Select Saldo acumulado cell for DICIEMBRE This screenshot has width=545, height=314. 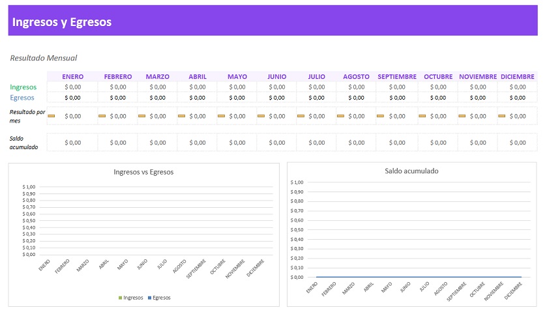[x=517, y=143]
